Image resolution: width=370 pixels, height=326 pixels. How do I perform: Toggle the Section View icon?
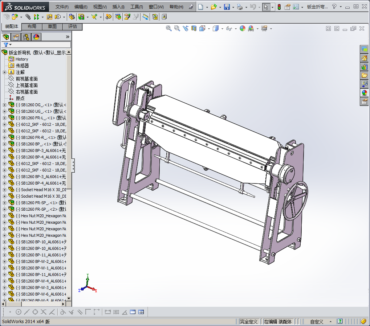click(x=194, y=28)
